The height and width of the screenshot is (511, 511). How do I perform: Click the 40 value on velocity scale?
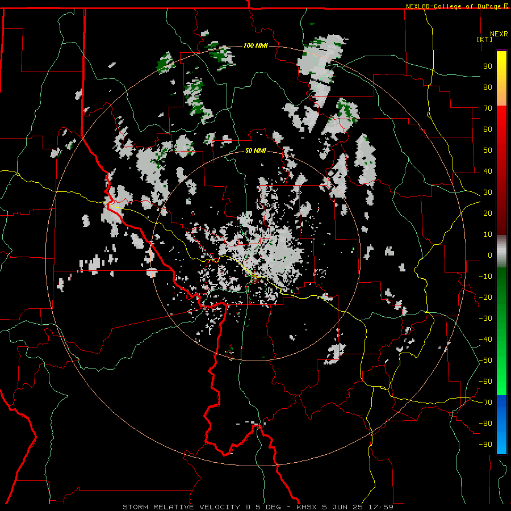coord(488,171)
